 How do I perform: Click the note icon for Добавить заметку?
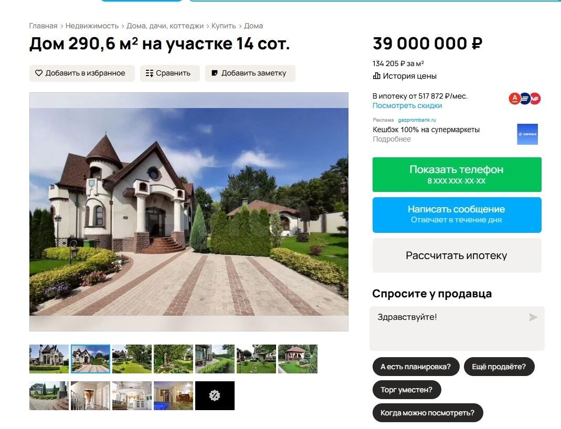[x=215, y=73]
